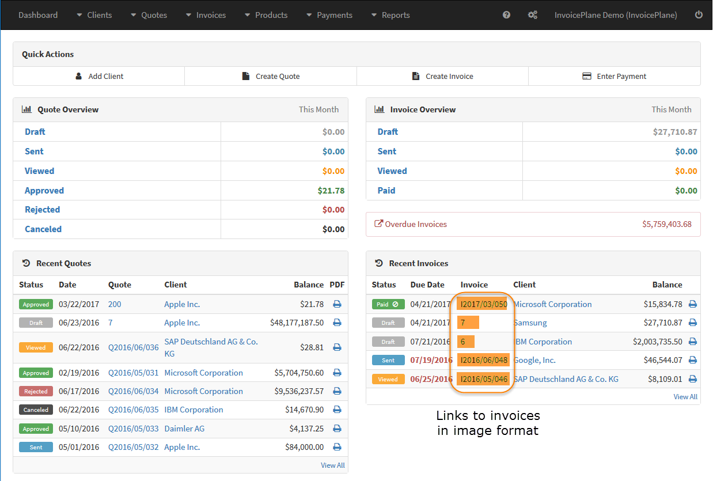
Task: Click View All under Recent Quotes
Action: coord(333,465)
